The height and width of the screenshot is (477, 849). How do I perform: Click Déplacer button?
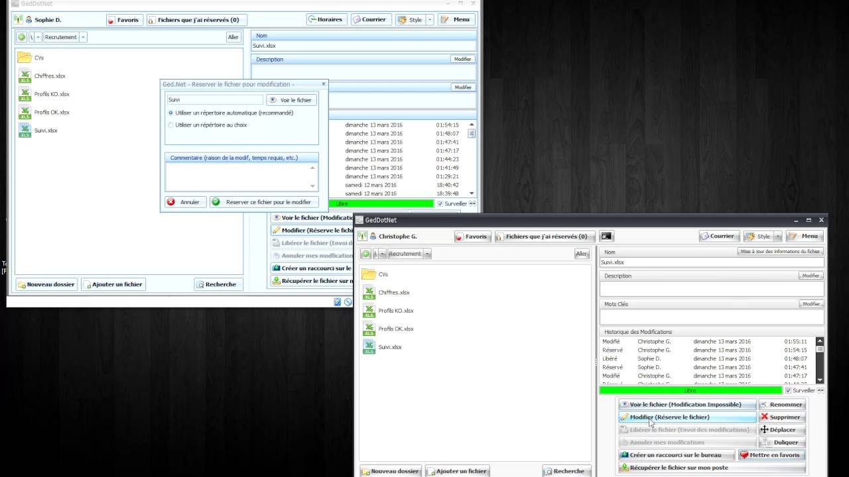tap(782, 429)
